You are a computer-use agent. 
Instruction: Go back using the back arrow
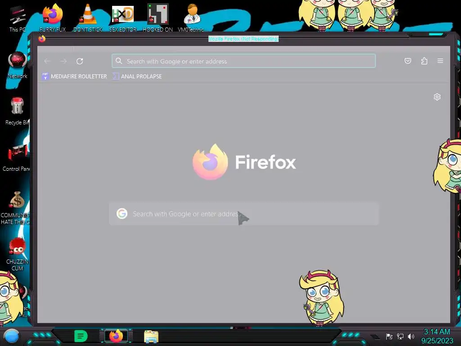point(47,61)
